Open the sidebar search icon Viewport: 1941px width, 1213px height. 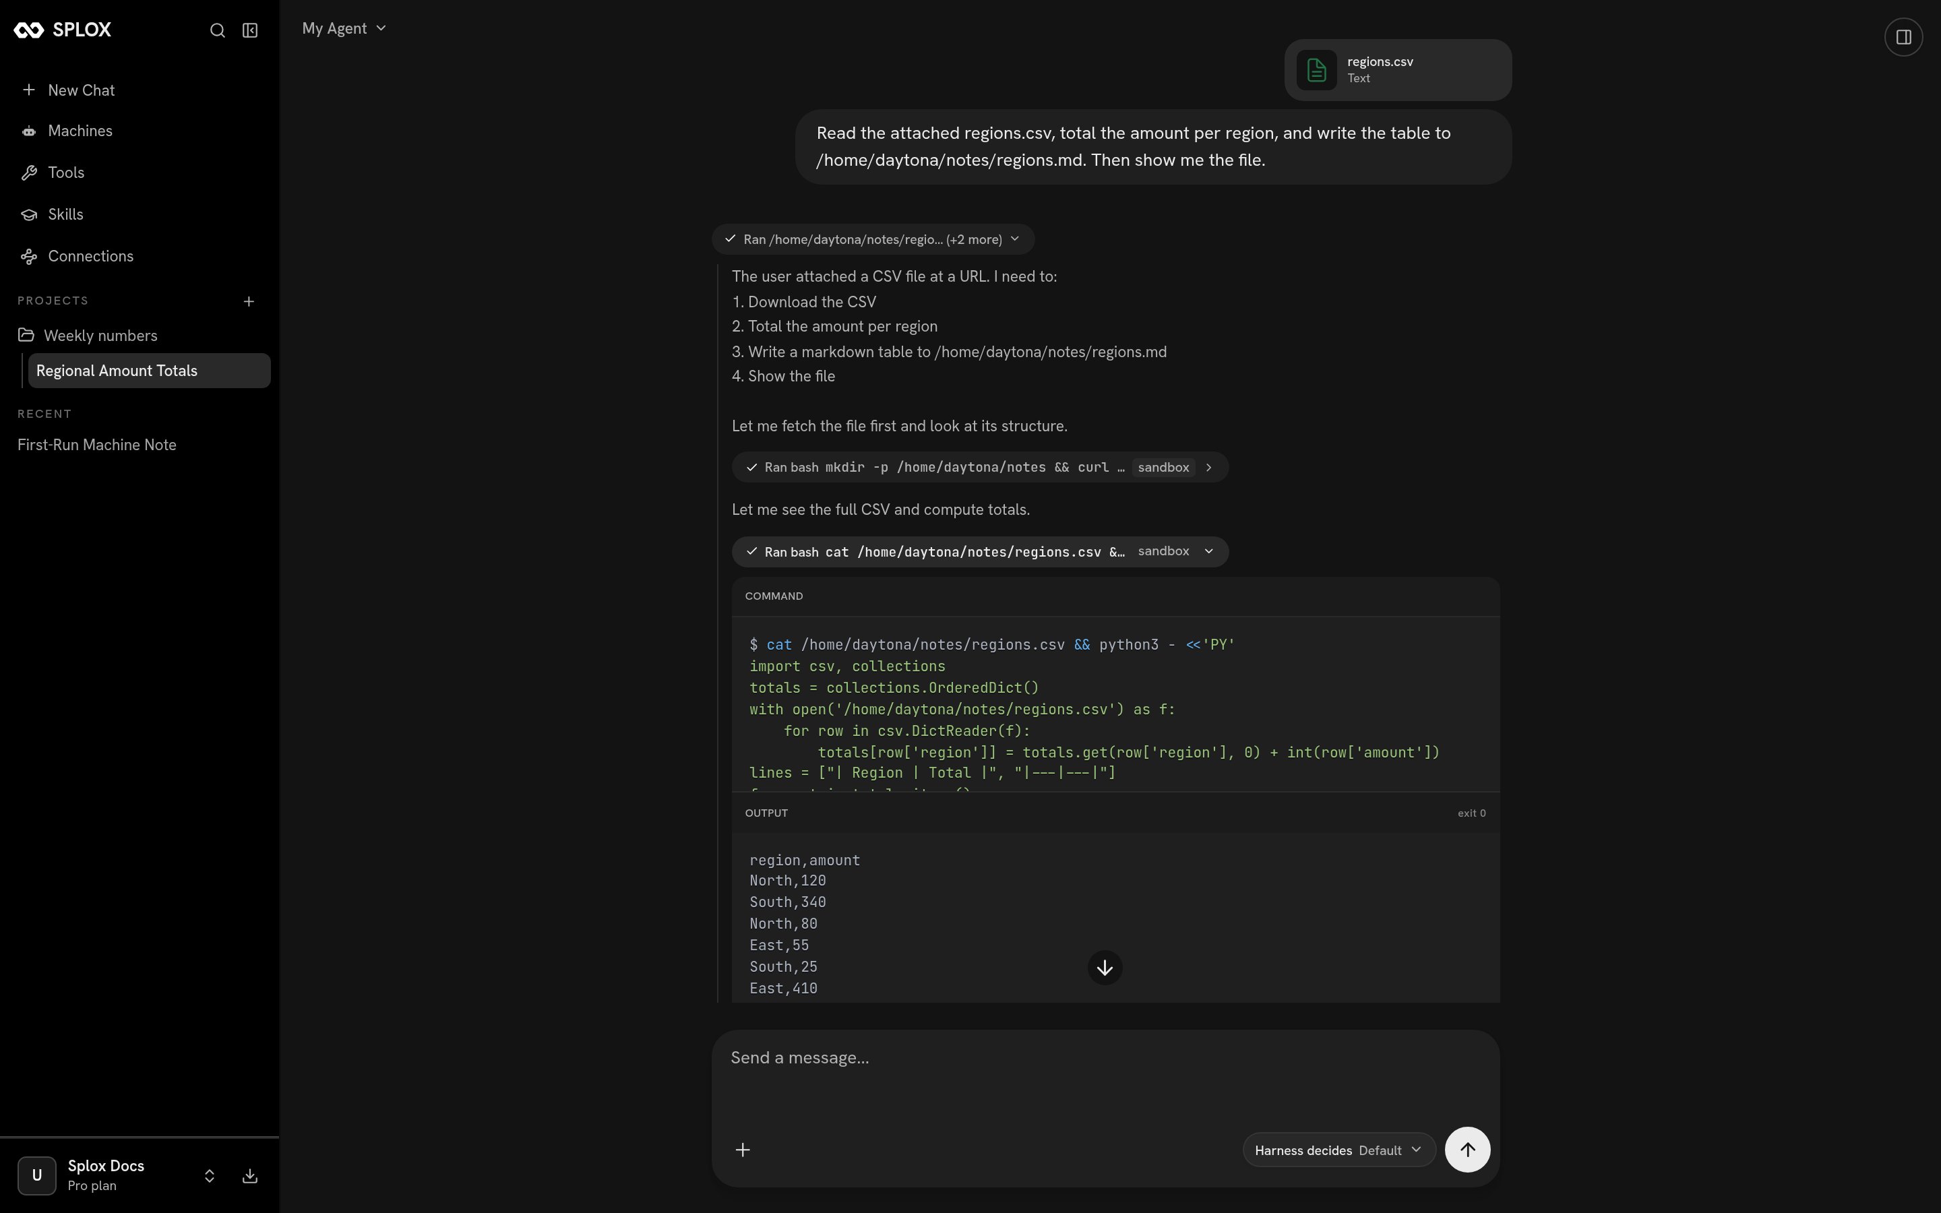(218, 30)
